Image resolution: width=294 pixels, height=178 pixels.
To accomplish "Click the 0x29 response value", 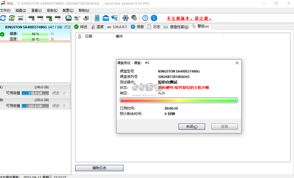I will coord(161,93).
